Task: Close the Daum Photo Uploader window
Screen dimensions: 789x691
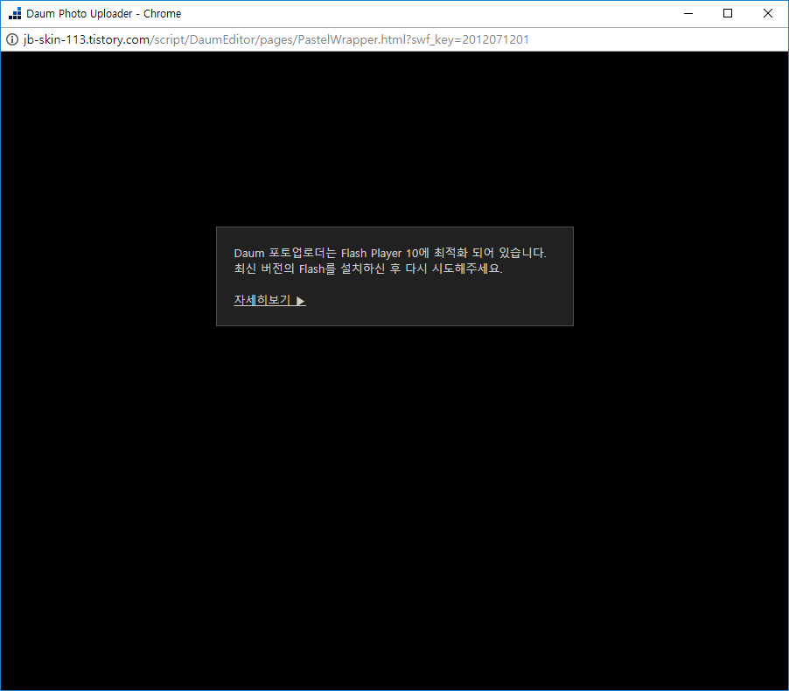Action: pos(768,14)
